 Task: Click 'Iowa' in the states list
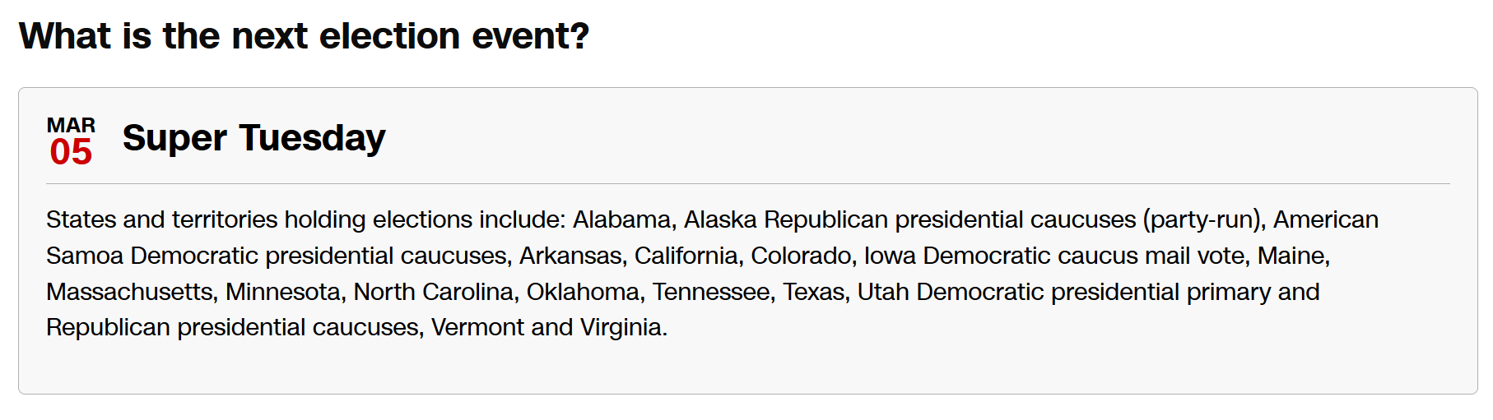click(x=890, y=256)
